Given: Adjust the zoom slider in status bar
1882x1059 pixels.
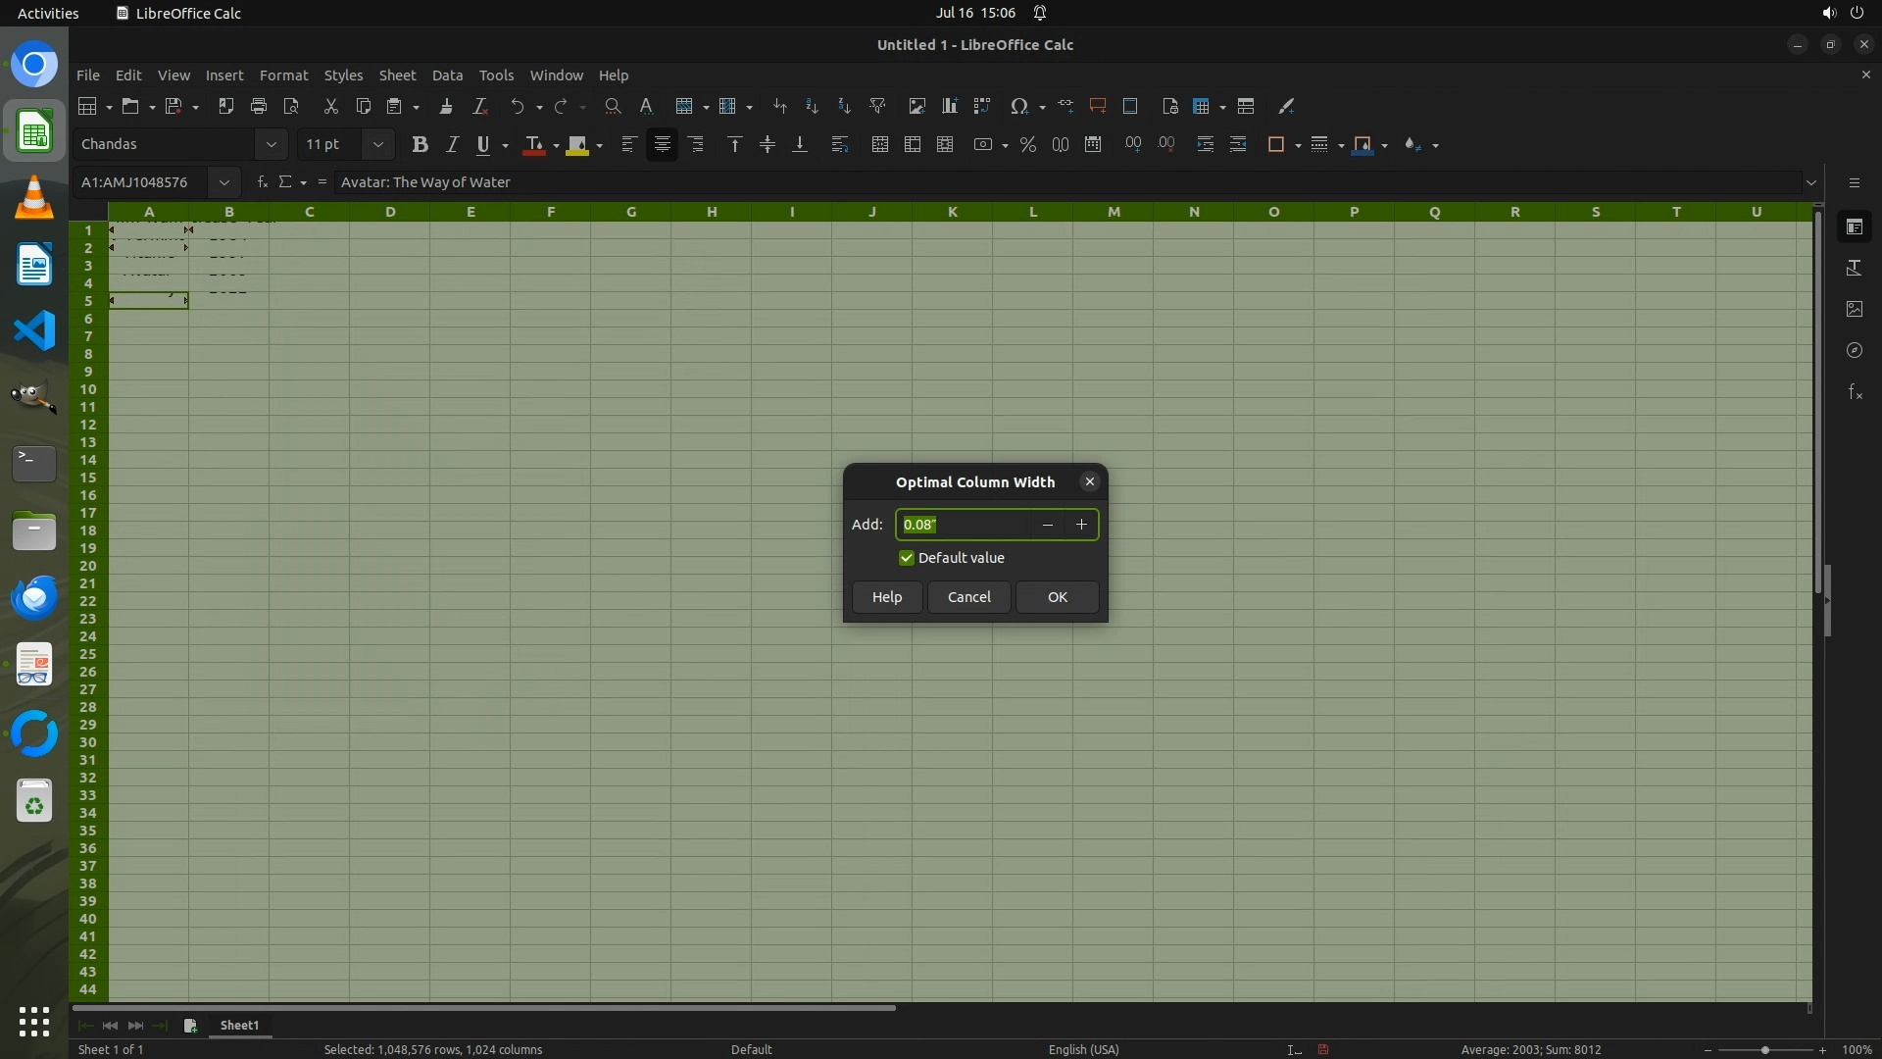Looking at the screenshot, I should (x=1764, y=1050).
